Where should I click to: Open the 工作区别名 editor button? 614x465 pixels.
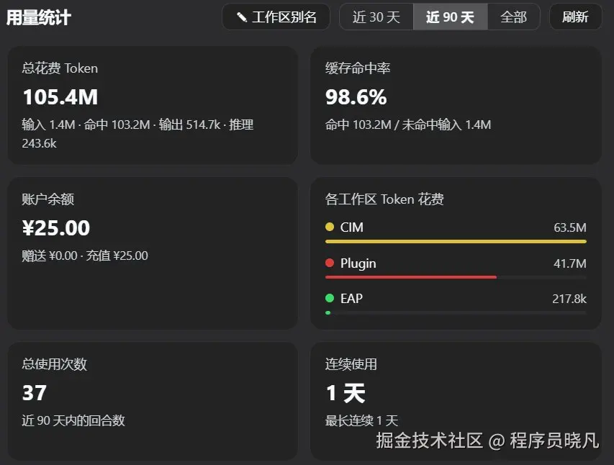(x=276, y=17)
